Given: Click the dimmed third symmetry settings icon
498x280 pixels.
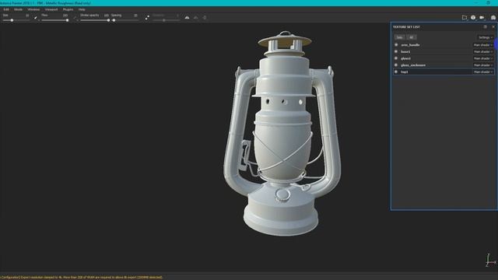Looking at the screenshot, I should (205, 17).
